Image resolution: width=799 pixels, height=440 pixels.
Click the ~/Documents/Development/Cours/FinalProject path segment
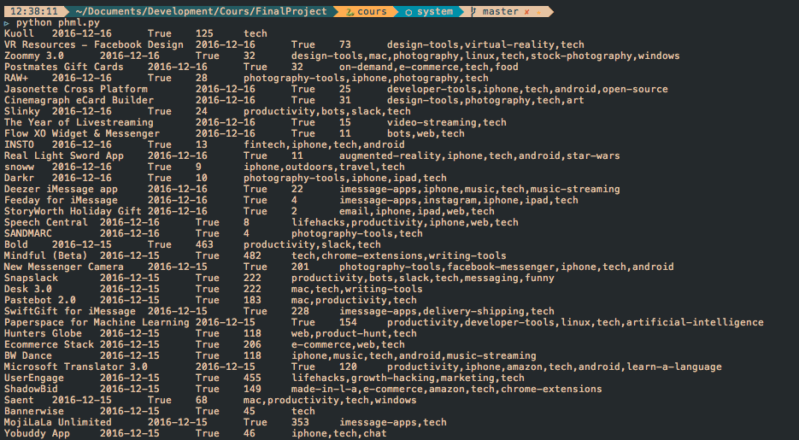pos(201,11)
